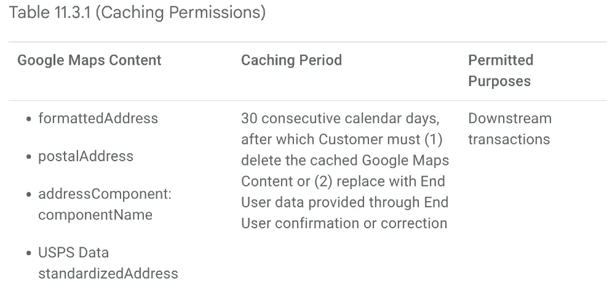Click the componentName text
Viewport: 615px width, 291px height.
click(95, 215)
